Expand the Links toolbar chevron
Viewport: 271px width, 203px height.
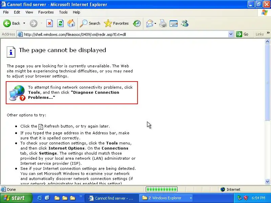[268, 32]
